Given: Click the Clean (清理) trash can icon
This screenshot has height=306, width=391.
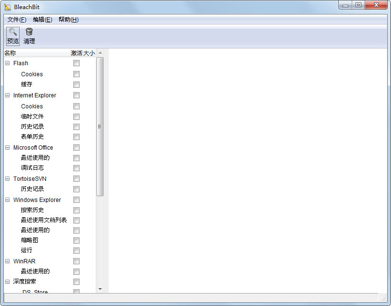Looking at the screenshot, I should pos(29,32).
